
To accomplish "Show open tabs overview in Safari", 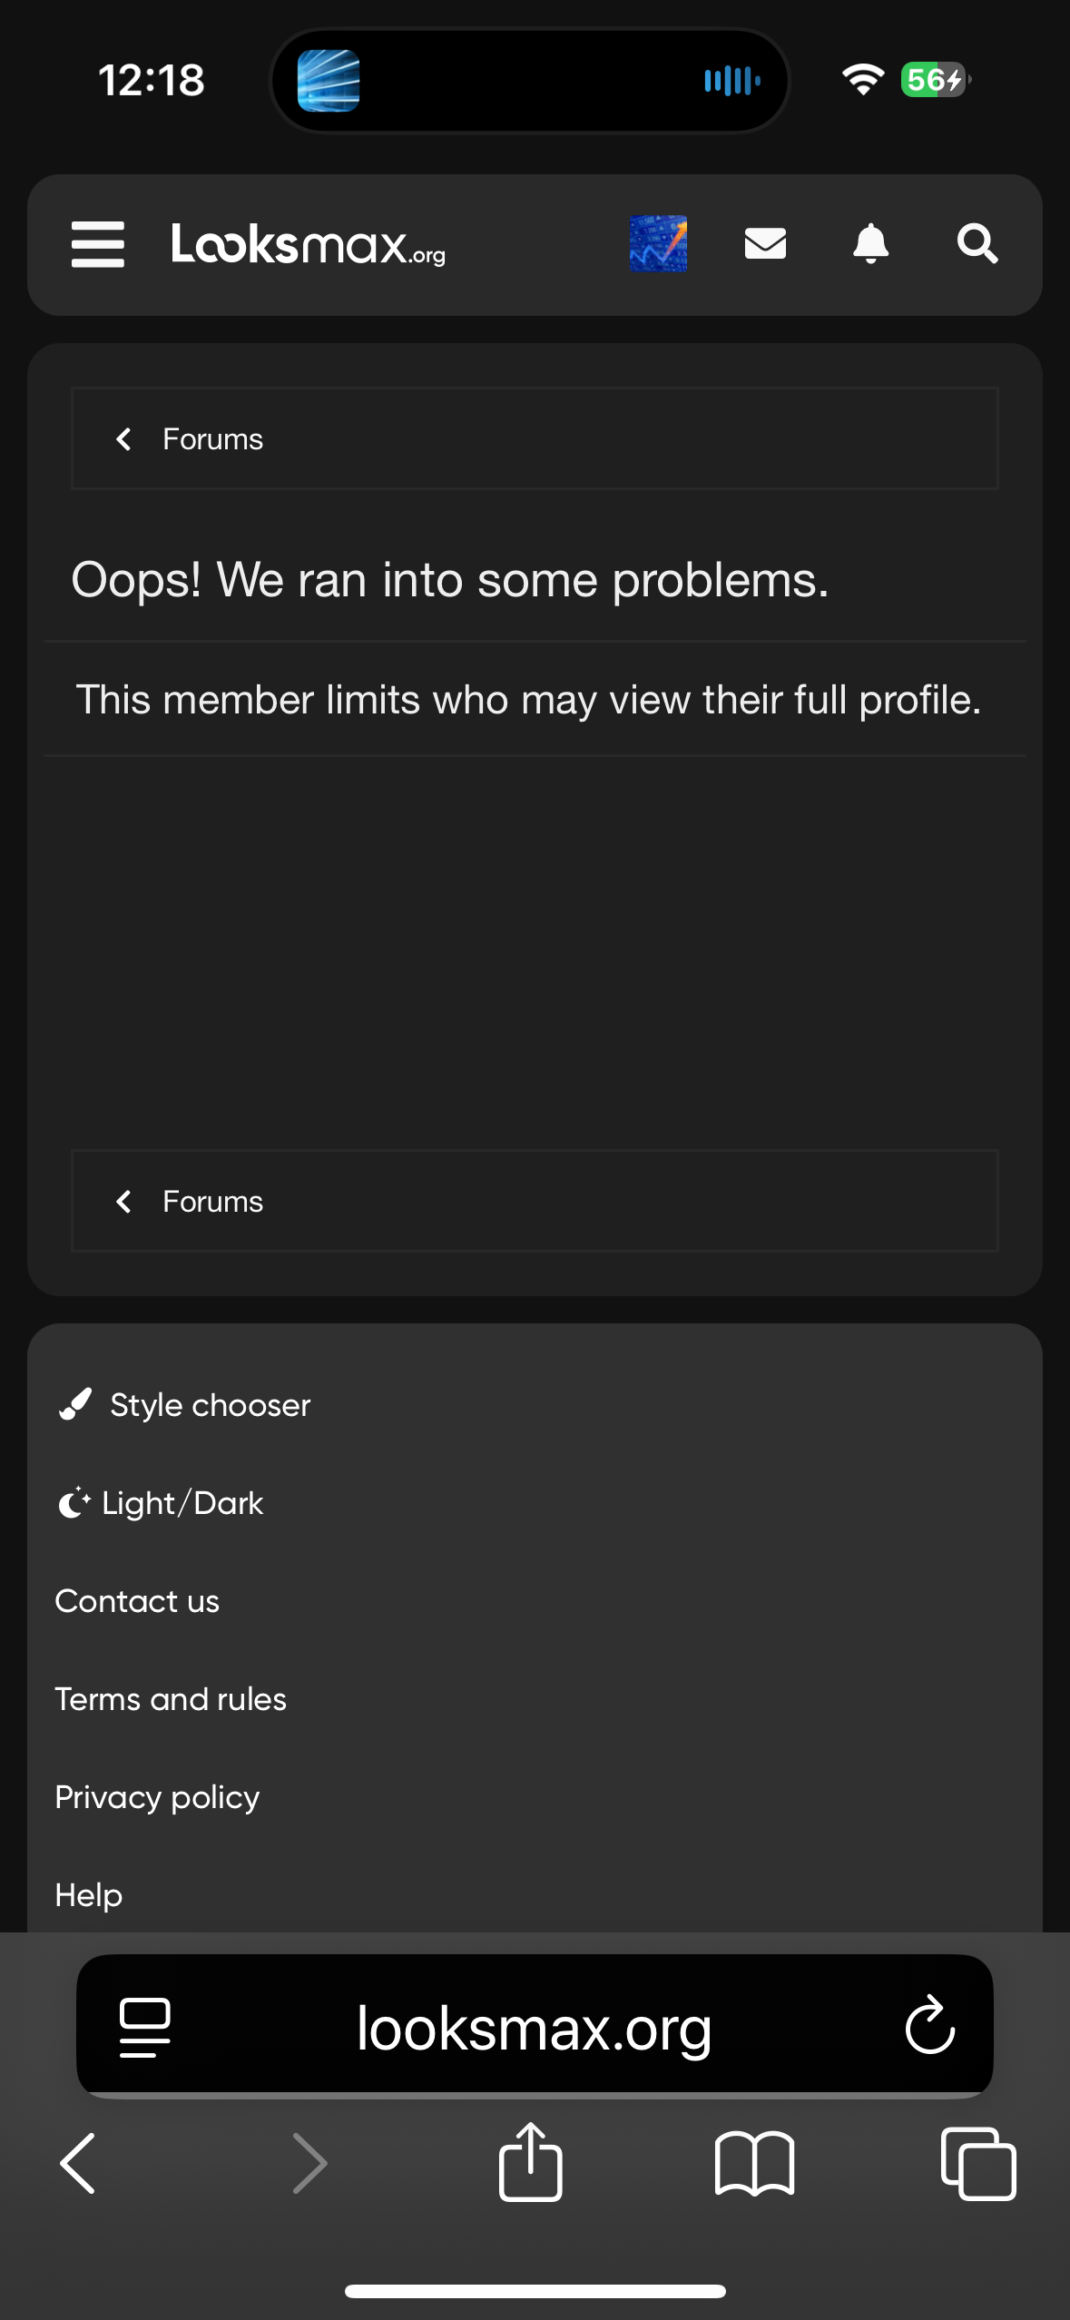I will (x=978, y=2164).
